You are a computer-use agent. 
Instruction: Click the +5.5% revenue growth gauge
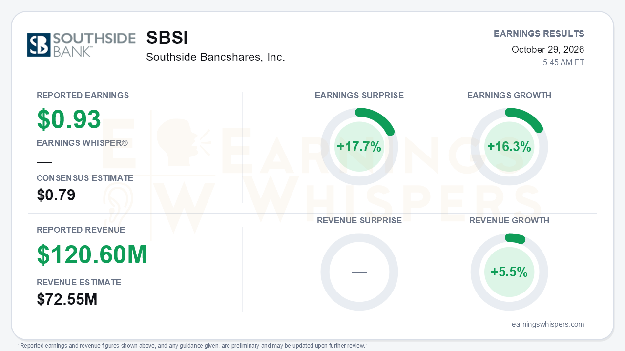509,272
